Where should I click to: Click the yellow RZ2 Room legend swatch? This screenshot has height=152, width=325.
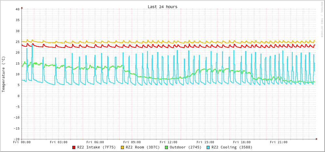click(123, 147)
